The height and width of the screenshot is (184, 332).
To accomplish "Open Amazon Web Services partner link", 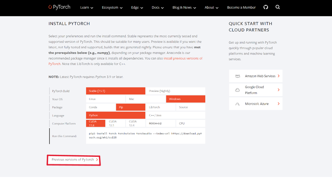I will click(256, 76).
